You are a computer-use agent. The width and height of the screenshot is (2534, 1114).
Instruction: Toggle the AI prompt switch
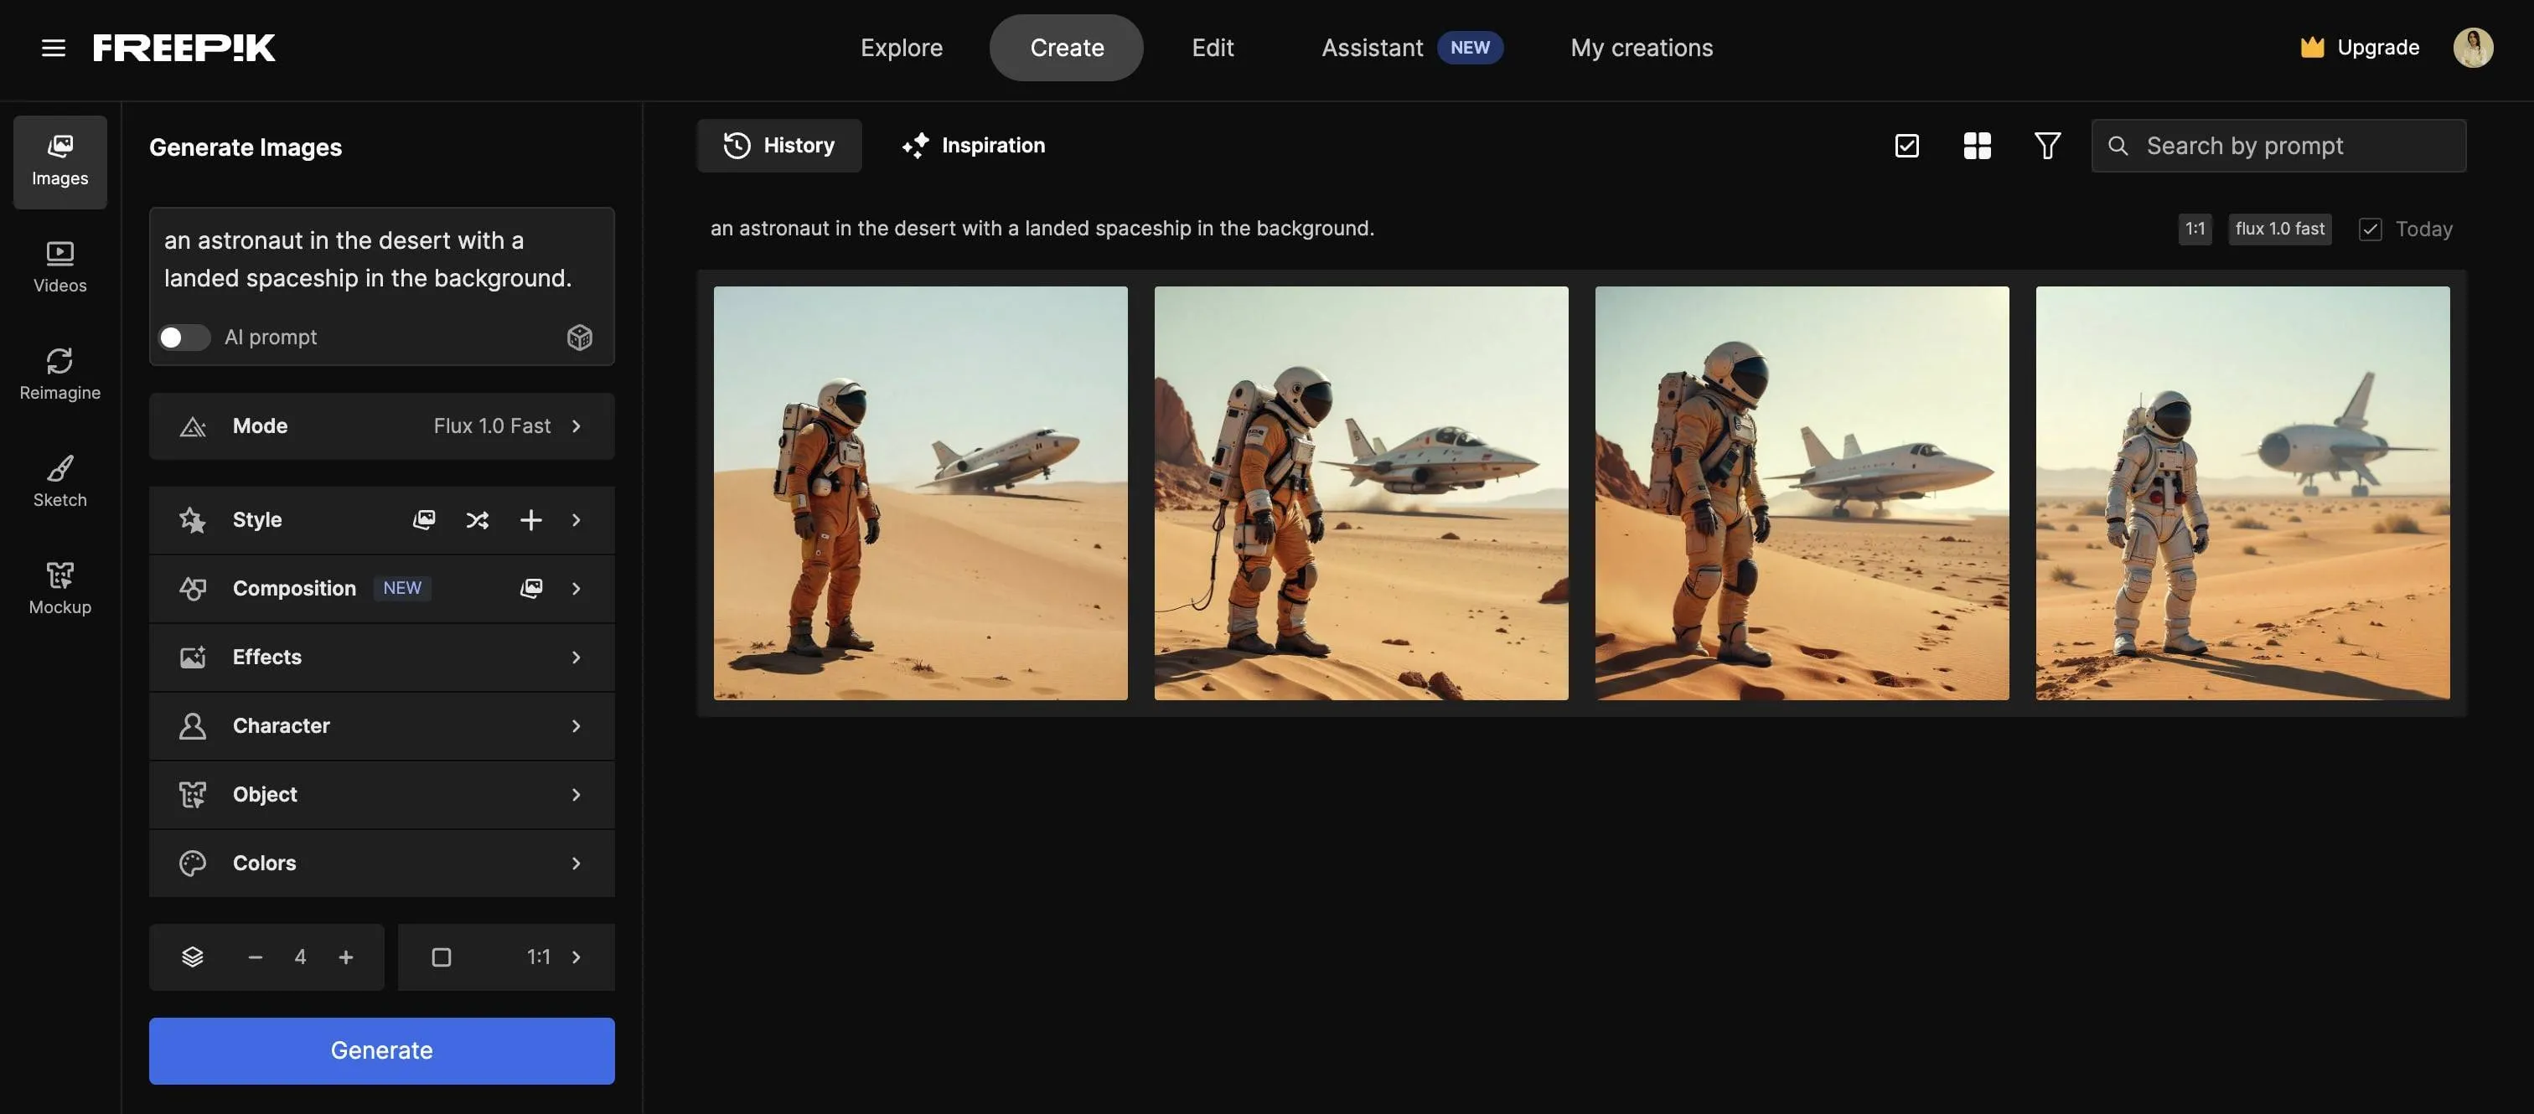click(184, 338)
